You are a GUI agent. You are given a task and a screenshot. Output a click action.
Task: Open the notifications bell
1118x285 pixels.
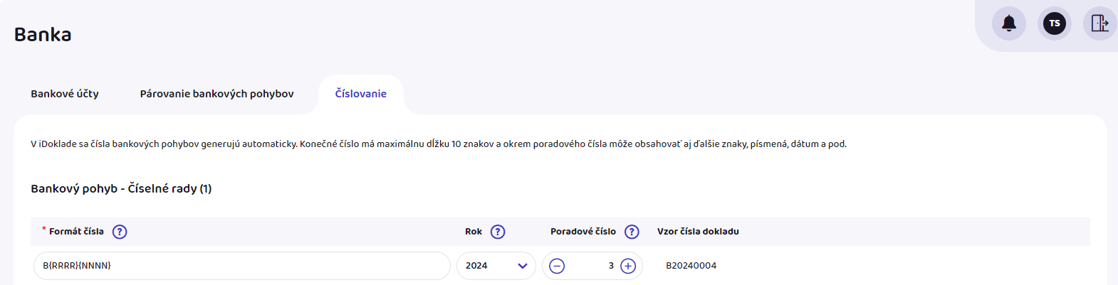[1008, 23]
